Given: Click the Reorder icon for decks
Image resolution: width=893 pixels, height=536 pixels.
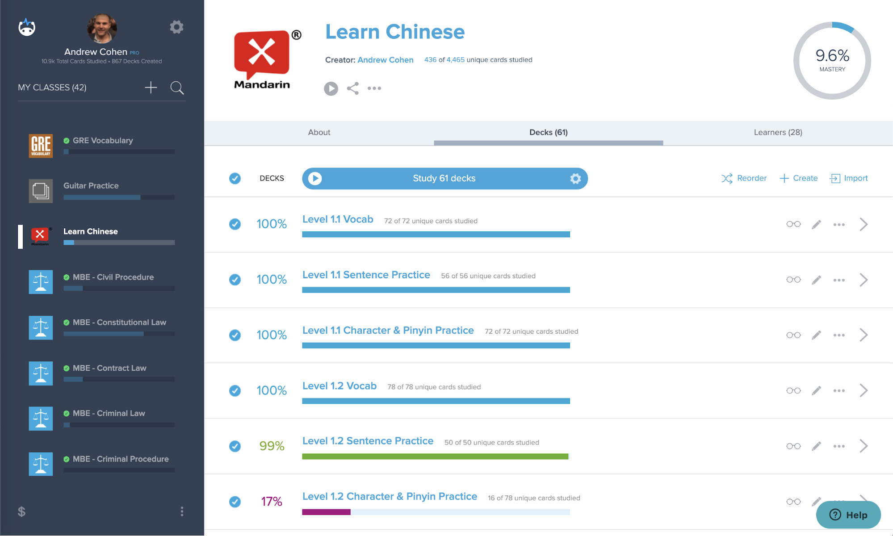Looking at the screenshot, I should [726, 177].
